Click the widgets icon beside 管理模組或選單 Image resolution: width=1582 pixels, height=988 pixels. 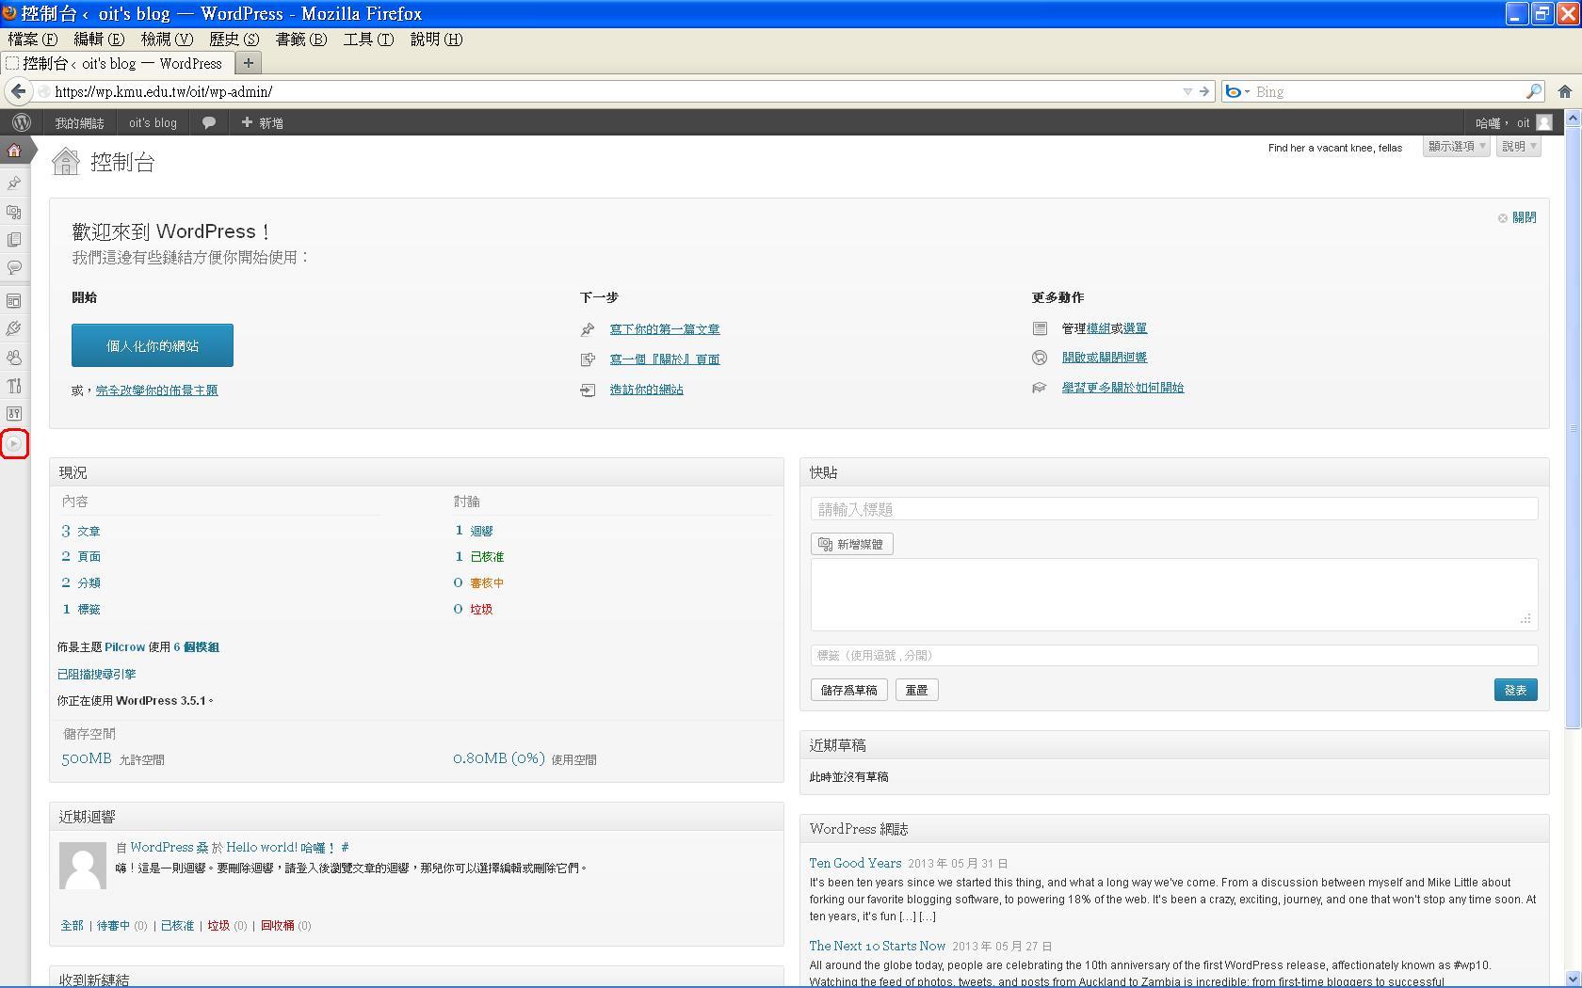1040,328
